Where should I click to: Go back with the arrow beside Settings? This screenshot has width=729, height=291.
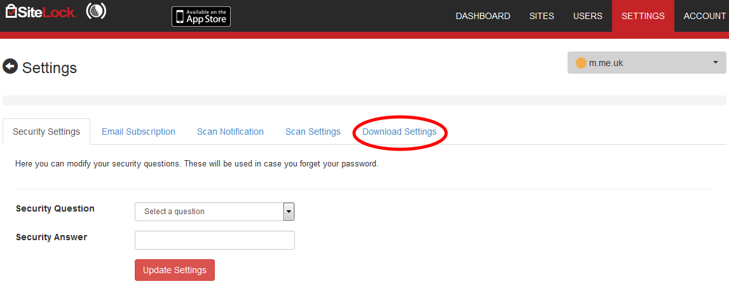[x=10, y=67]
